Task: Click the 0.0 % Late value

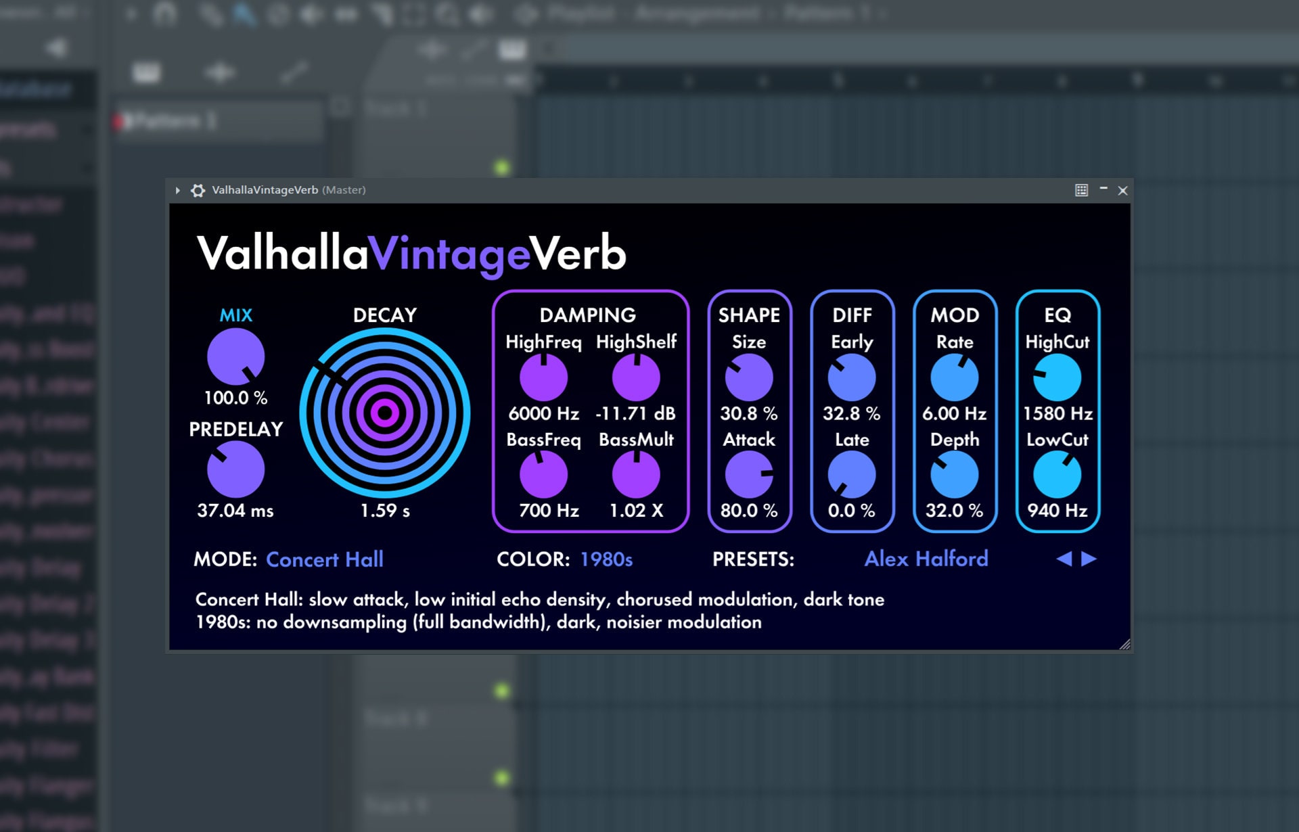Action: tap(852, 511)
